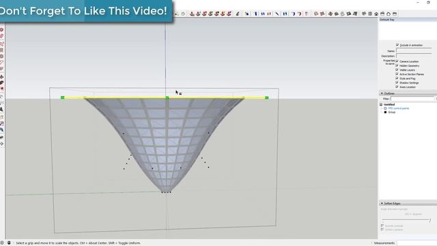Click the geo-location icon in status bar
Image resolution: width=437 pixels, height=246 pixels.
(2, 243)
